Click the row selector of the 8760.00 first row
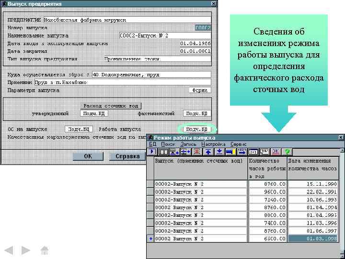This screenshot has width=345, height=259. pos(150,184)
